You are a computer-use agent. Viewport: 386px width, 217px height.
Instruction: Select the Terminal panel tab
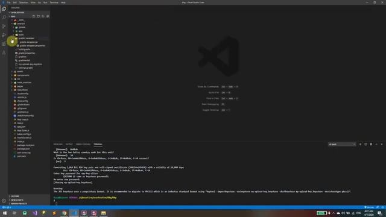point(98,144)
